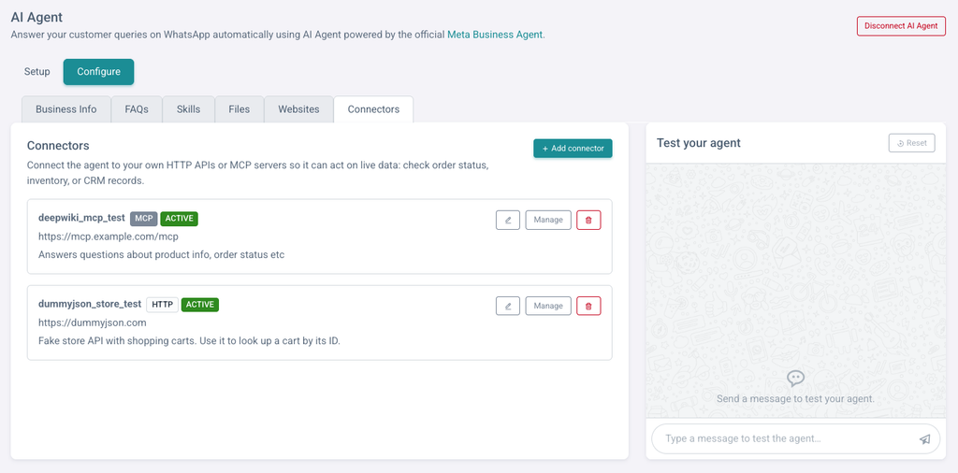Open the Meta Business Agent link

click(495, 35)
